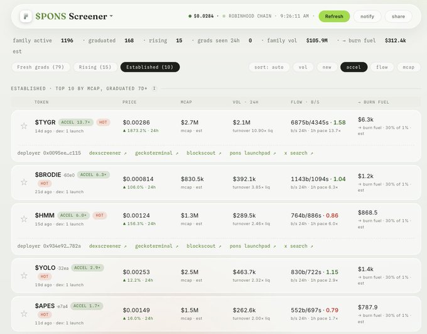Screen dimensions: 427x334
Task: Click the $0.0284 price in header
Action: (x=203, y=16)
